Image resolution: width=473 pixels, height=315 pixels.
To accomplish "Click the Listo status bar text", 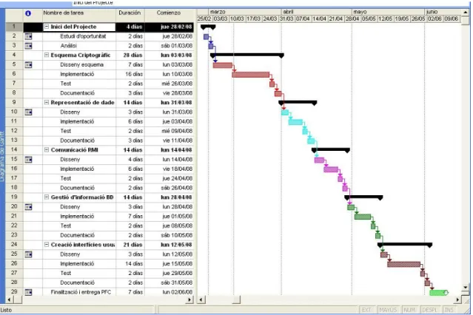I will click(6, 310).
